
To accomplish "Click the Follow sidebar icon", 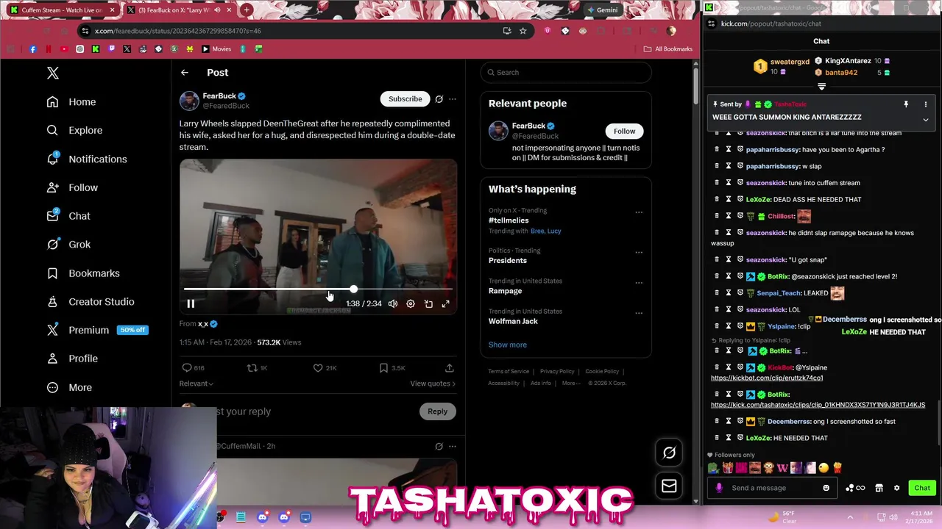I will [52, 187].
